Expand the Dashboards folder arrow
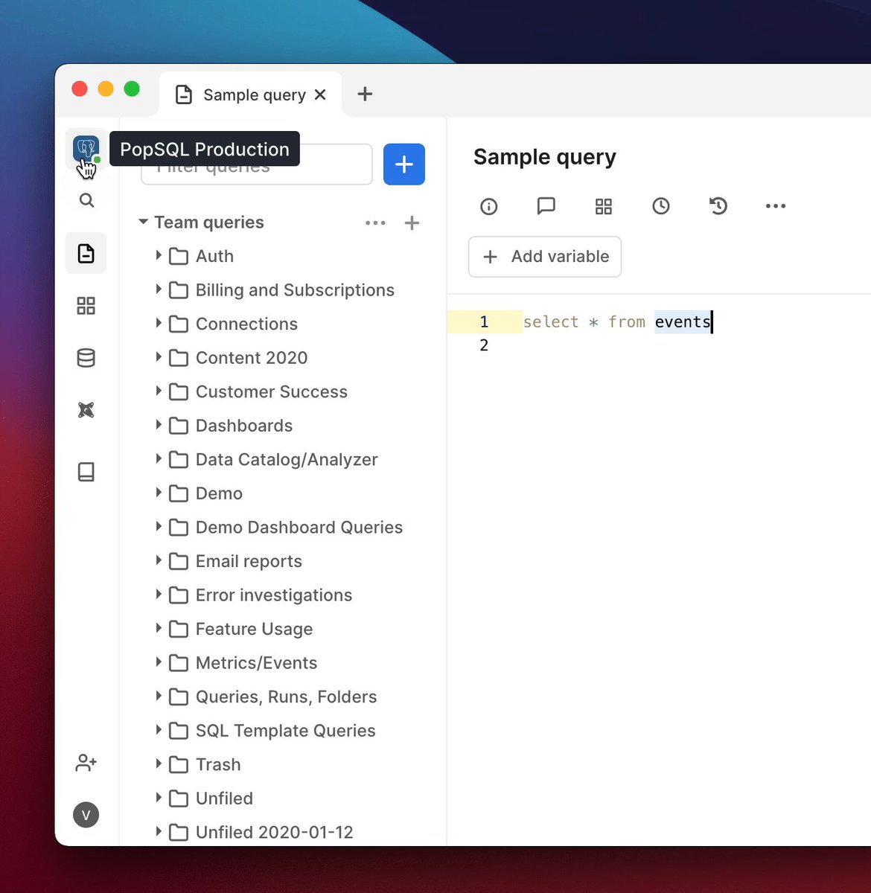 (x=159, y=425)
